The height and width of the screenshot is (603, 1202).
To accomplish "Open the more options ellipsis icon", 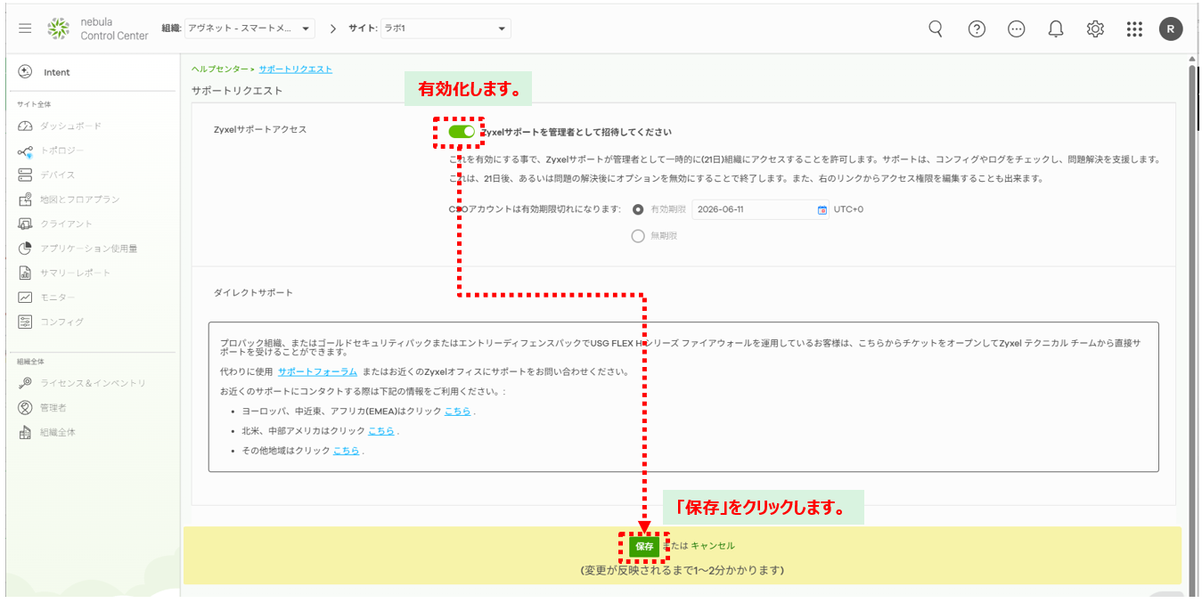I will (x=1016, y=29).
